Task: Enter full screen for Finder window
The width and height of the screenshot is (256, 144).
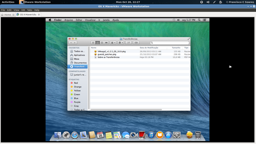Action: click(188, 39)
